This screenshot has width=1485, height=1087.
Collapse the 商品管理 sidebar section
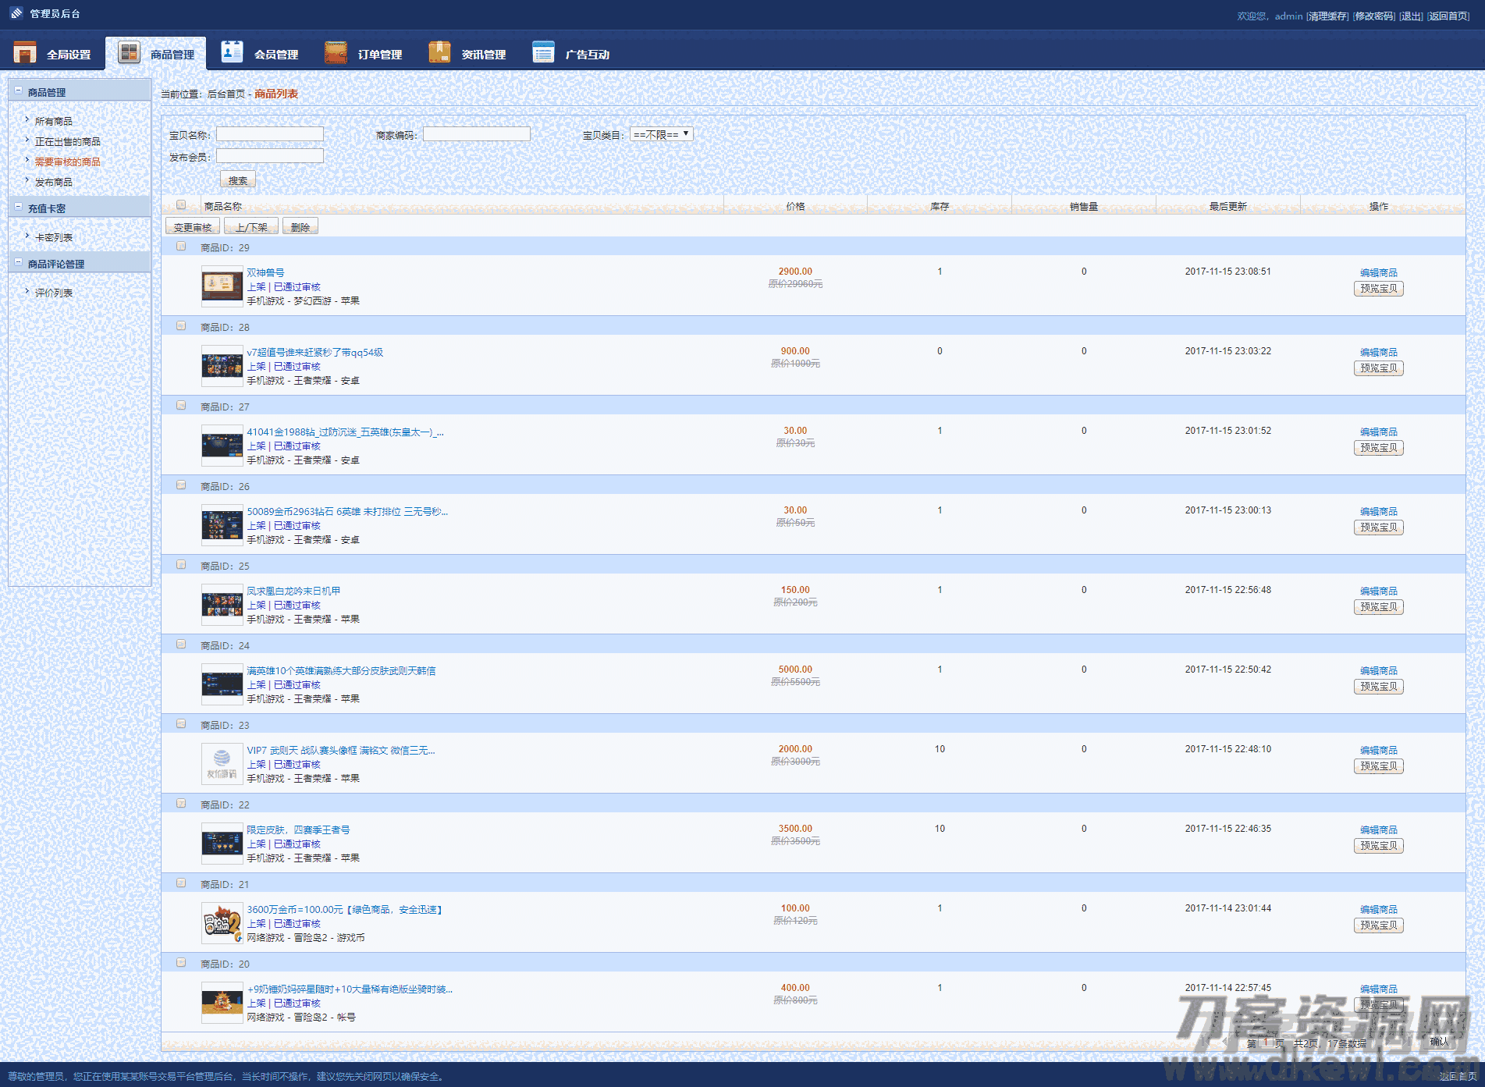(x=19, y=91)
